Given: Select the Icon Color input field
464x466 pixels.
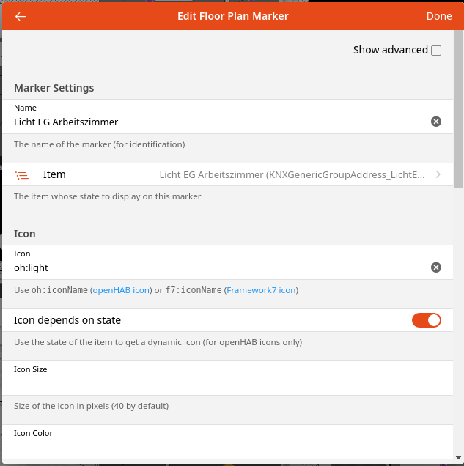Looking at the screenshot, I should (x=220, y=447).
